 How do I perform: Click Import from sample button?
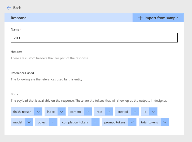click(x=158, y=18)
